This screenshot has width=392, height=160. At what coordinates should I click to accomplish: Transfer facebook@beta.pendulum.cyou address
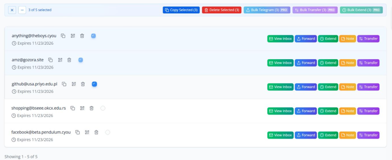368,135
